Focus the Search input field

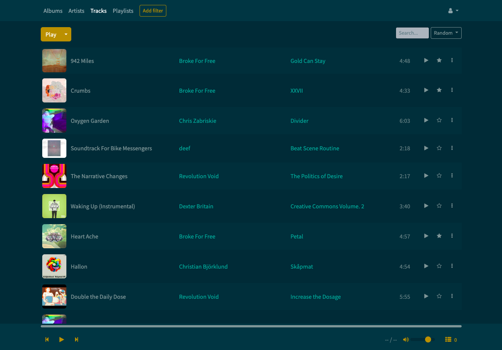(x=412, y=33)
